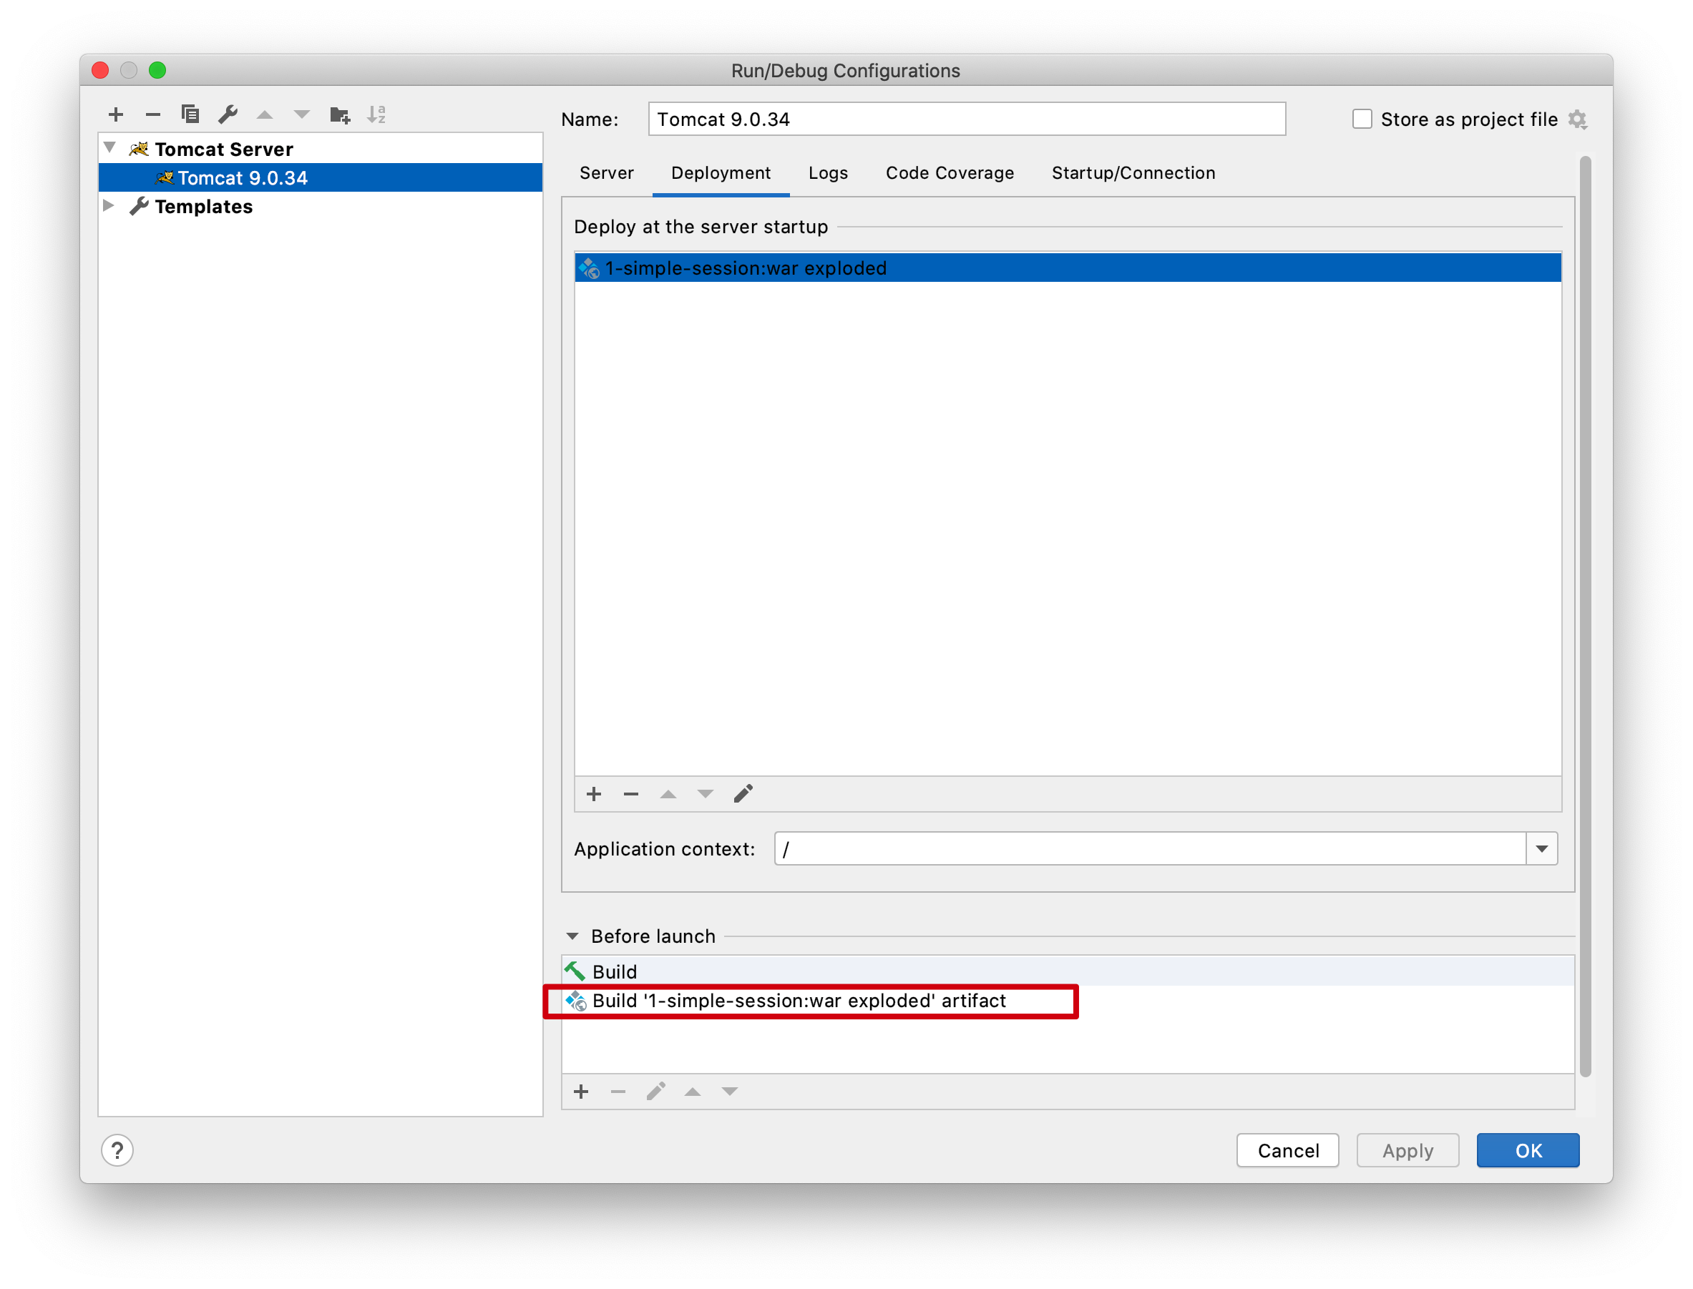Remove selected configuration with minus icon
1693x1289 pixels.
click(152, 115)
